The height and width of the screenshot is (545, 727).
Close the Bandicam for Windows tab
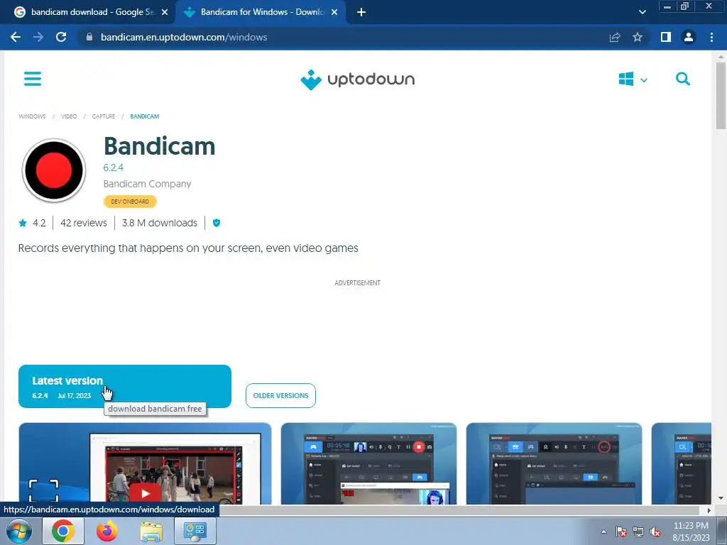pos(334,12)
